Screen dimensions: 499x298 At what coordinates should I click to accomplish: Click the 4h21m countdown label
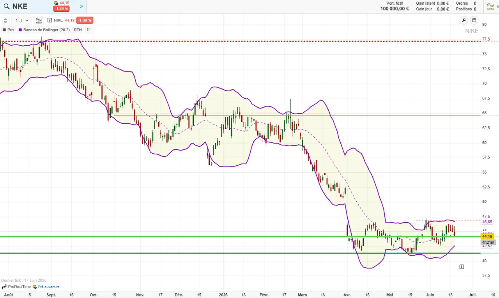pos(488,242)
